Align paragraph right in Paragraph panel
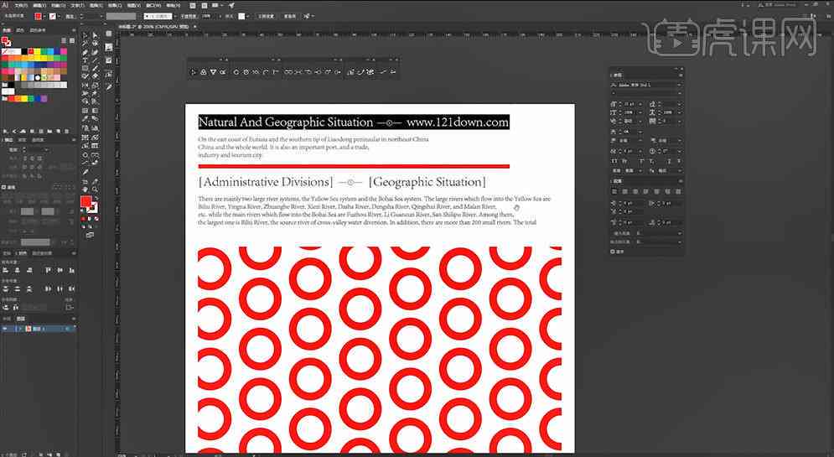The image size is (834, 457). point(634,191)
